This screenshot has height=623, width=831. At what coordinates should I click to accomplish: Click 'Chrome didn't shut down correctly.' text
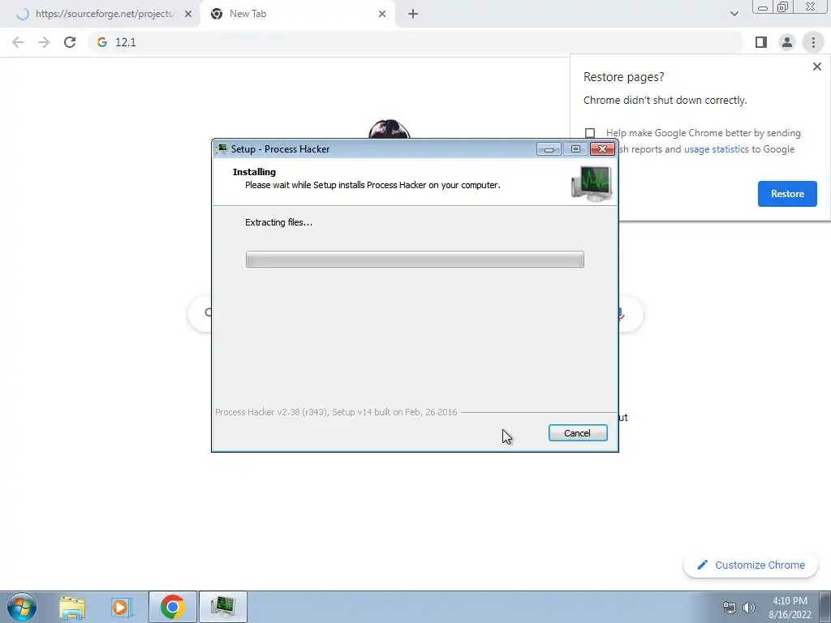665,100
